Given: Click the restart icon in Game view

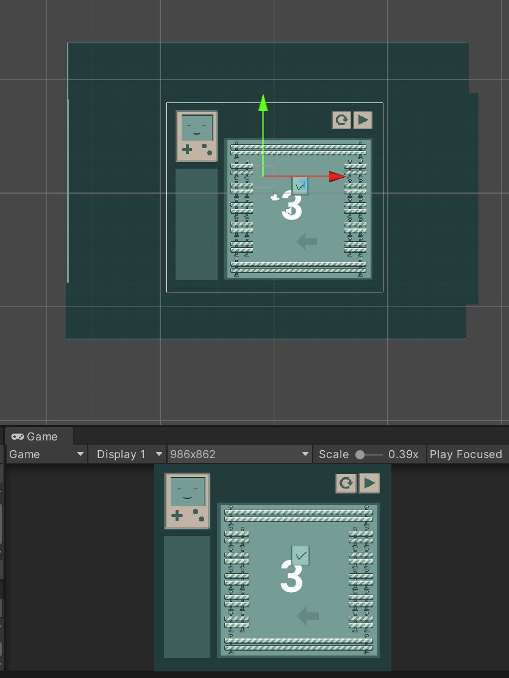Looking at the screenshot, I should tap(346, 483).
